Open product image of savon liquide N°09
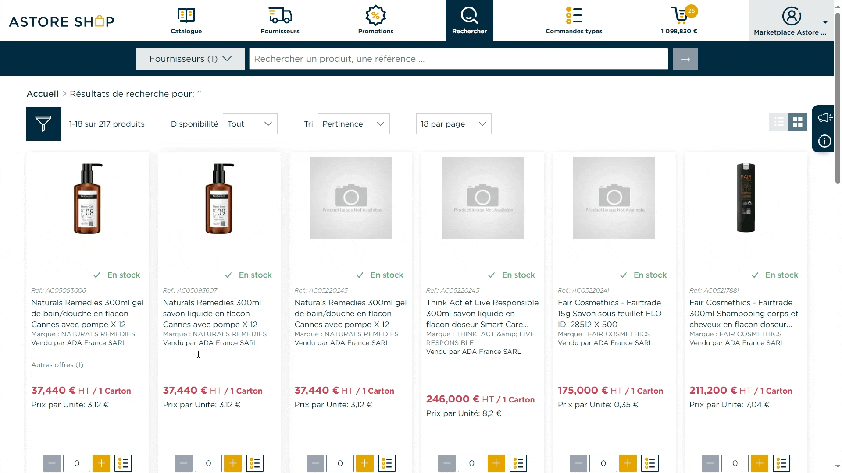 (x=219, y=198)
